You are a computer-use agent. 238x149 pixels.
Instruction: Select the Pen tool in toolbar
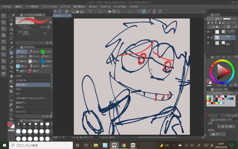pyautogui.click(x=11, y=53)
